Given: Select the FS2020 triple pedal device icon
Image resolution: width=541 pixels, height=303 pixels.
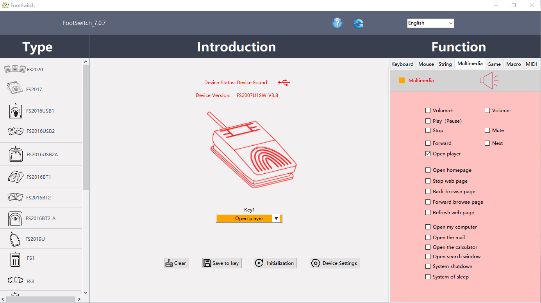Looking at the screenshot, I should 15,69.
